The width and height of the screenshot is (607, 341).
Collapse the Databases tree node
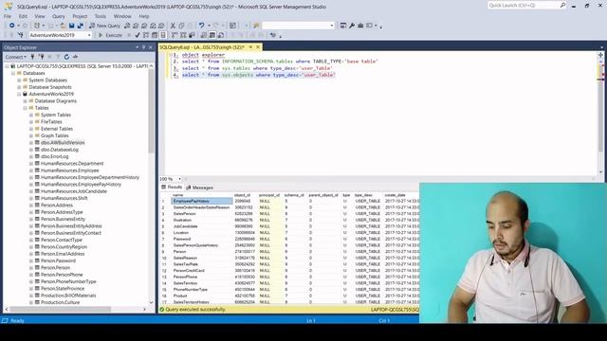coord(13,73)
